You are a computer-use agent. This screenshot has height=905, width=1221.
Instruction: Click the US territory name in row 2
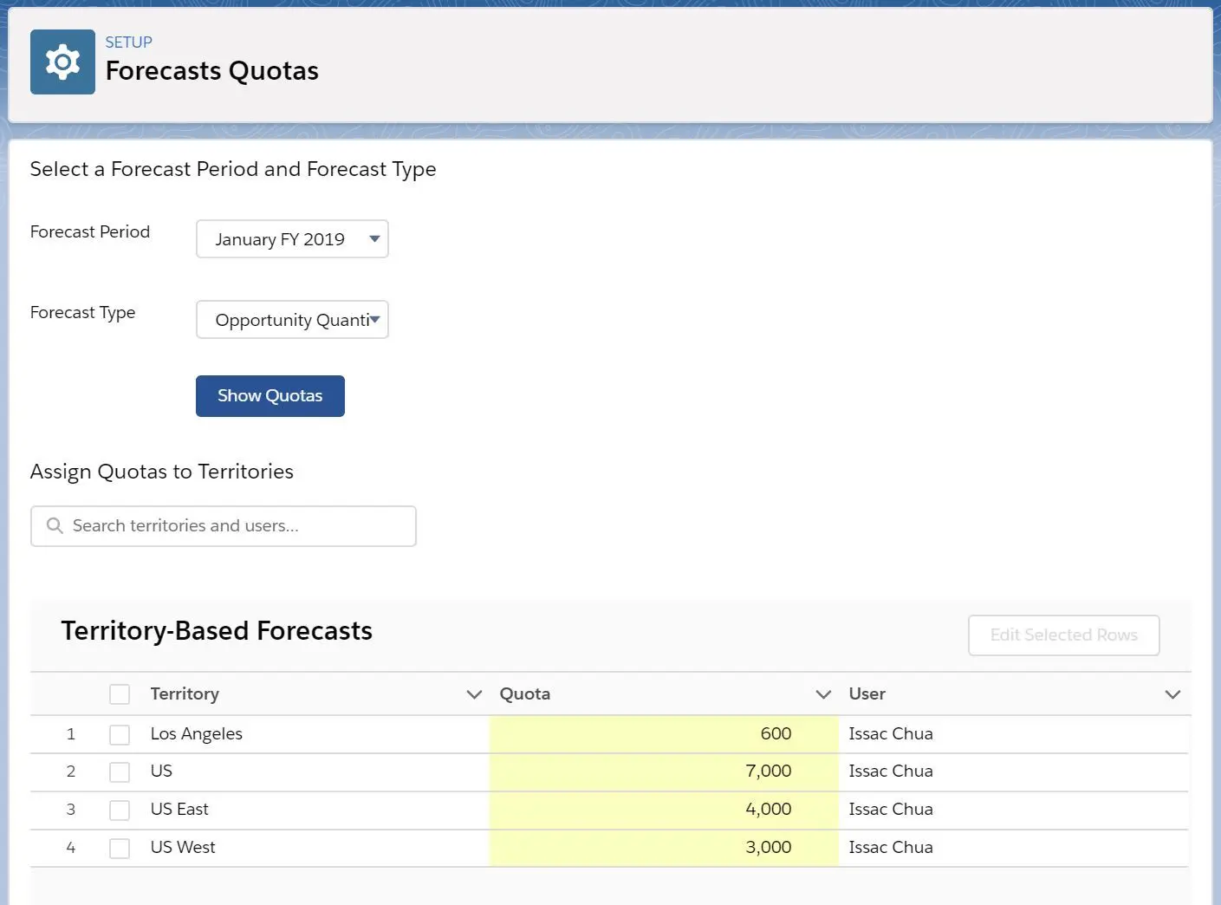point(161,771)
